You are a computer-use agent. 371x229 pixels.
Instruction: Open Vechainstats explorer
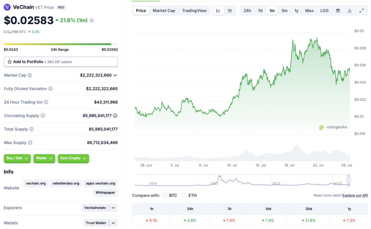95,208
